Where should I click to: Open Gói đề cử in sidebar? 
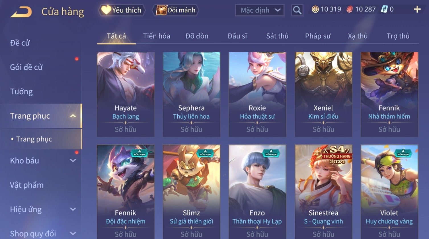click(x=26, y=67)
